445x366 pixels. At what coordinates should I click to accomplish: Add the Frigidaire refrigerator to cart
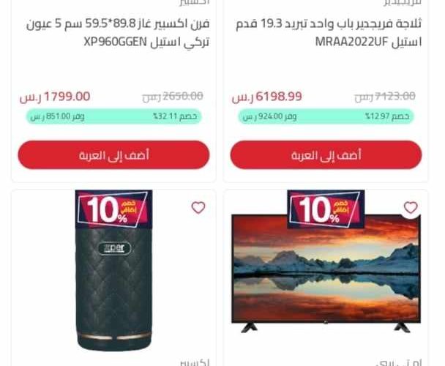click(x=326, y=155)
